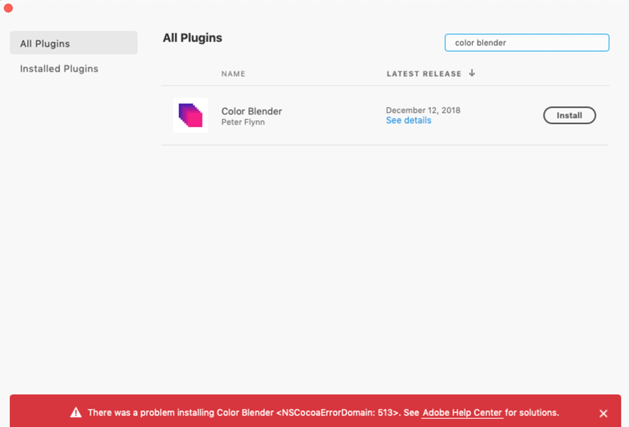Close the plugin manager window
The width and height of the screenshot is (629, 427).
pyautogui.click(x=8, y=8)
